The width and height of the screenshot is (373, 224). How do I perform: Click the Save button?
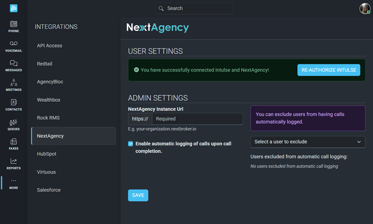tap(138, 195)
